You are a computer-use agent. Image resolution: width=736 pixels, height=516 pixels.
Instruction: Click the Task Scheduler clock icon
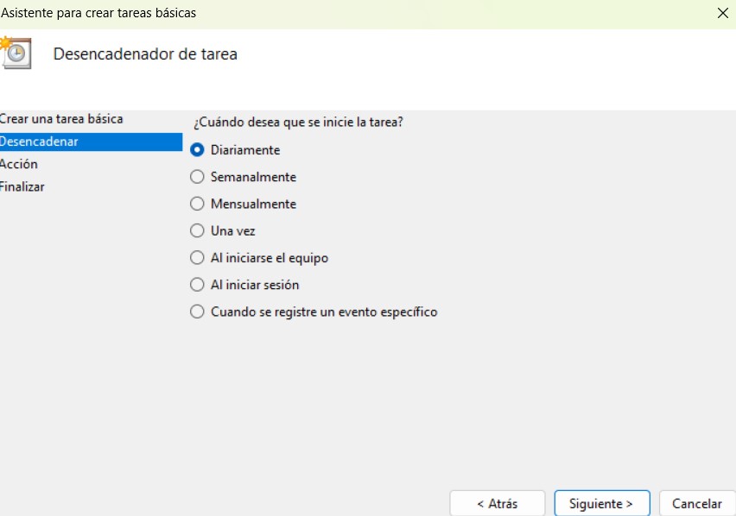point(16,52)
